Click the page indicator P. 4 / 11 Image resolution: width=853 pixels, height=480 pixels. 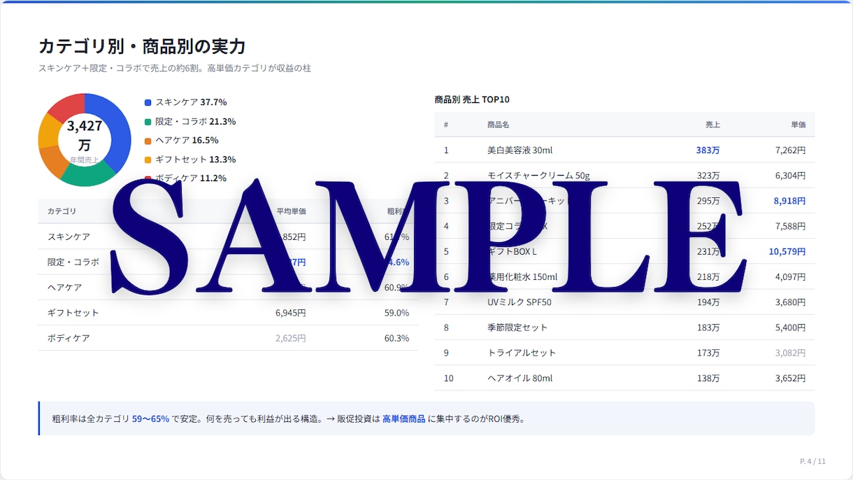[x=812, y=461]
